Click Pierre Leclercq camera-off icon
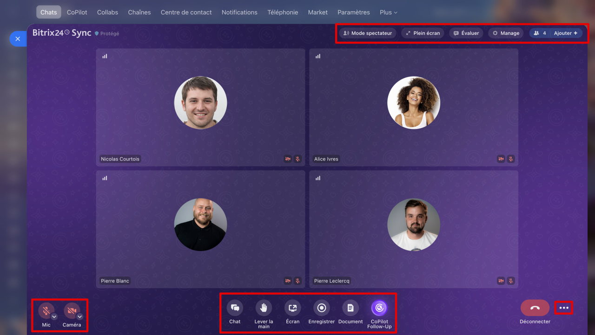Image resolution: width=595 pixels, height=335 pixels. coord(501,281)
